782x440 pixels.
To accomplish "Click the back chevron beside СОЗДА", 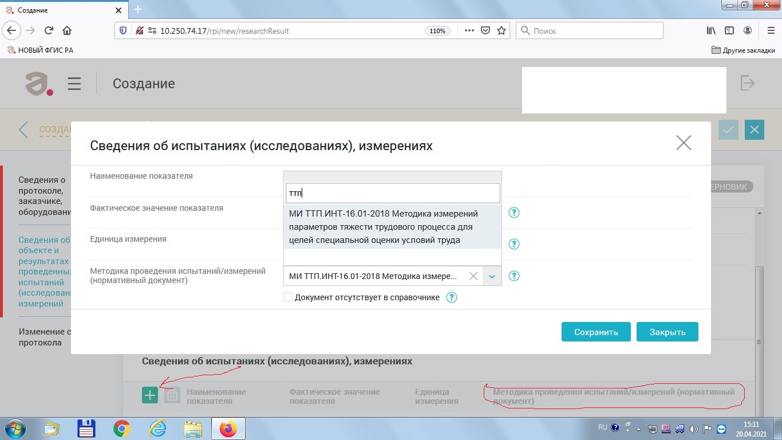I will click(23, 129).
